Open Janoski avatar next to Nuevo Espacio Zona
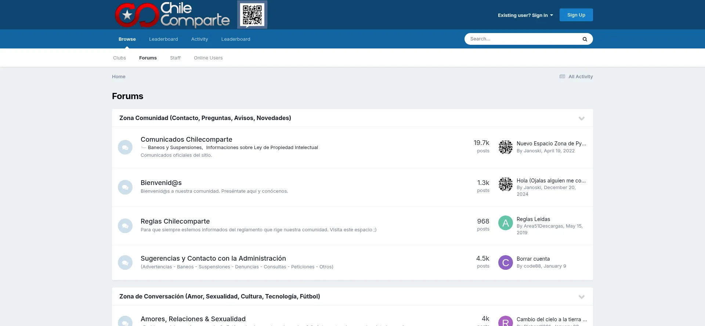 (x=506, y=147)
